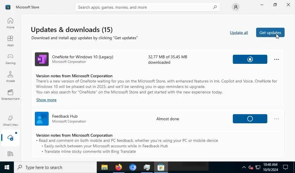Open the Gaming section
This screenshot has width=295, height=173.
click(10, 59)
